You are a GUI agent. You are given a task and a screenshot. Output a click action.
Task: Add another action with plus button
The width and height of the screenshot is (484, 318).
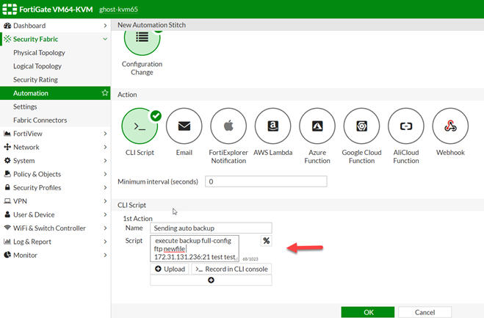(x=211, y=280)
